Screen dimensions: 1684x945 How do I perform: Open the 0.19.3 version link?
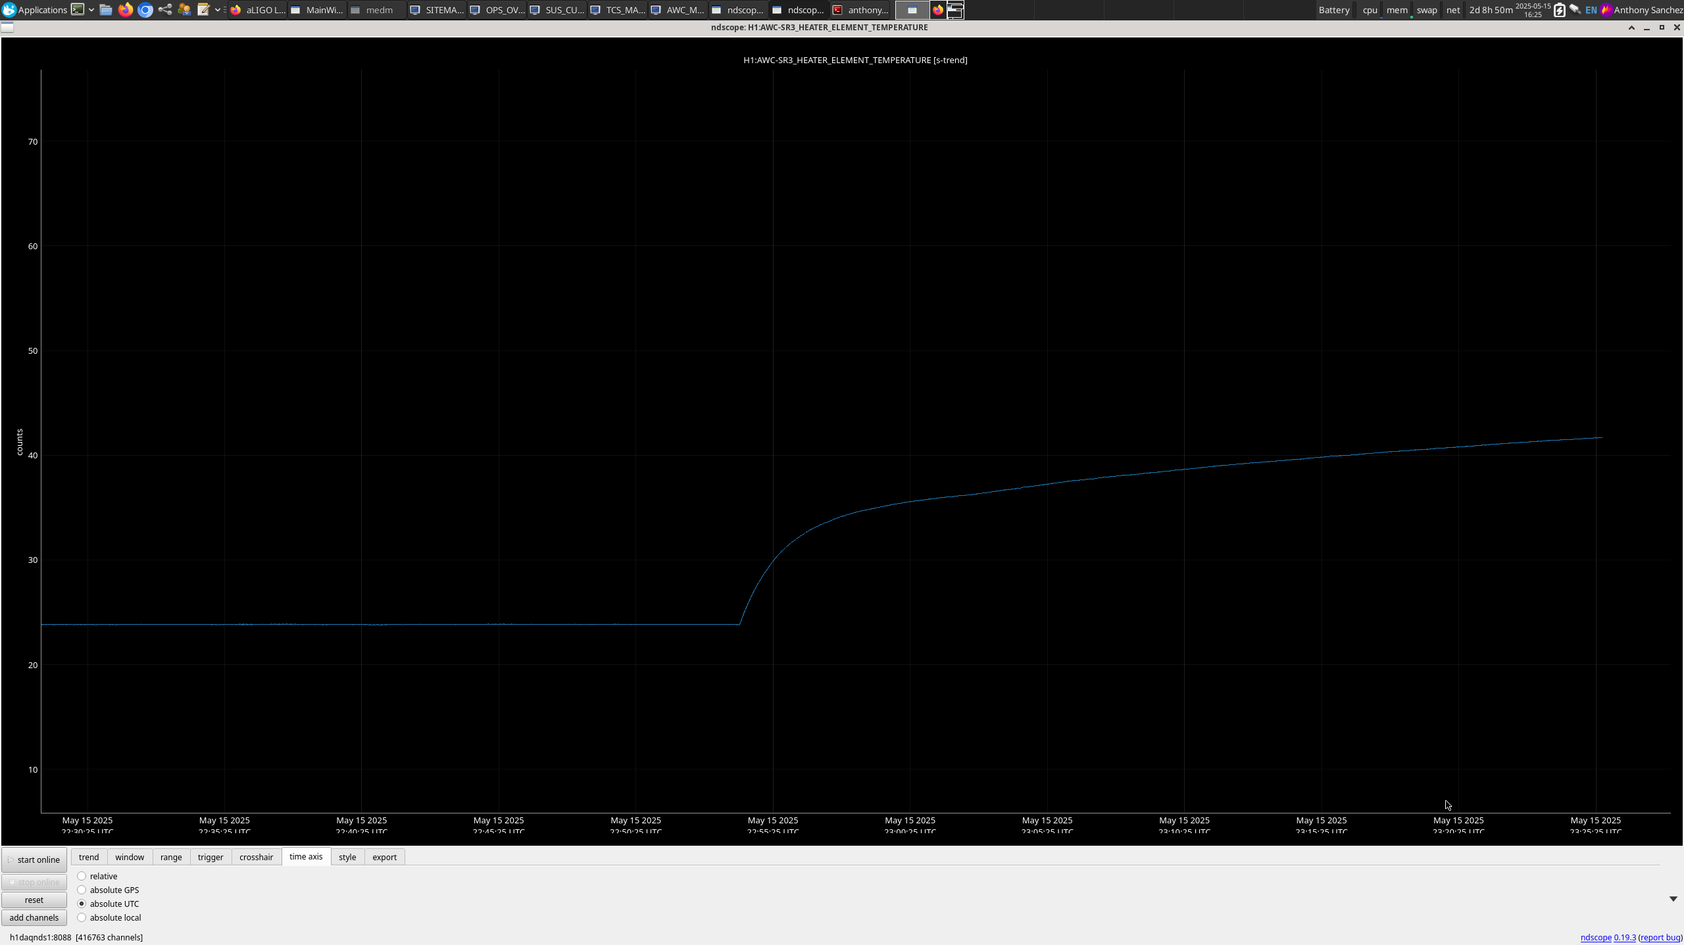1625,937
